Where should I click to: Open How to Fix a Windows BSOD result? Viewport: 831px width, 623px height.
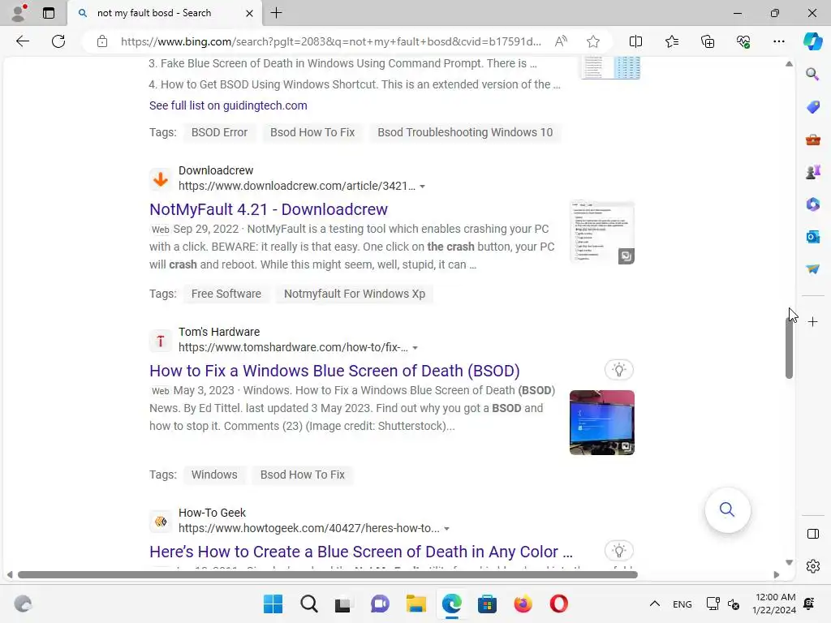coord(334,370)
